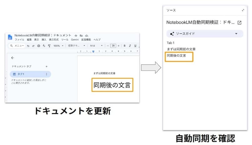The image size is (252, 145).
Task: Click the 同期後の文言 text in document
Action: coord(112,85)
